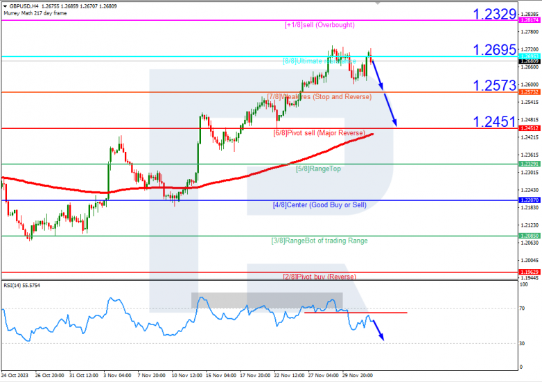This screenshot has height=382, width=542.
Task: Select the red 1.19629 price tag on axis
Action: 530,272
